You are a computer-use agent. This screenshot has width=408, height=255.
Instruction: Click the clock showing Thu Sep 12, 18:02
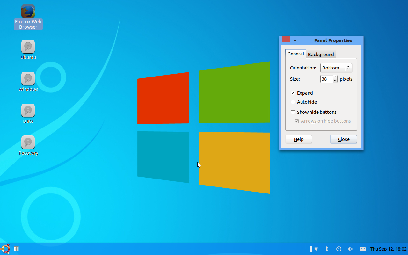[x=388, y=249]
